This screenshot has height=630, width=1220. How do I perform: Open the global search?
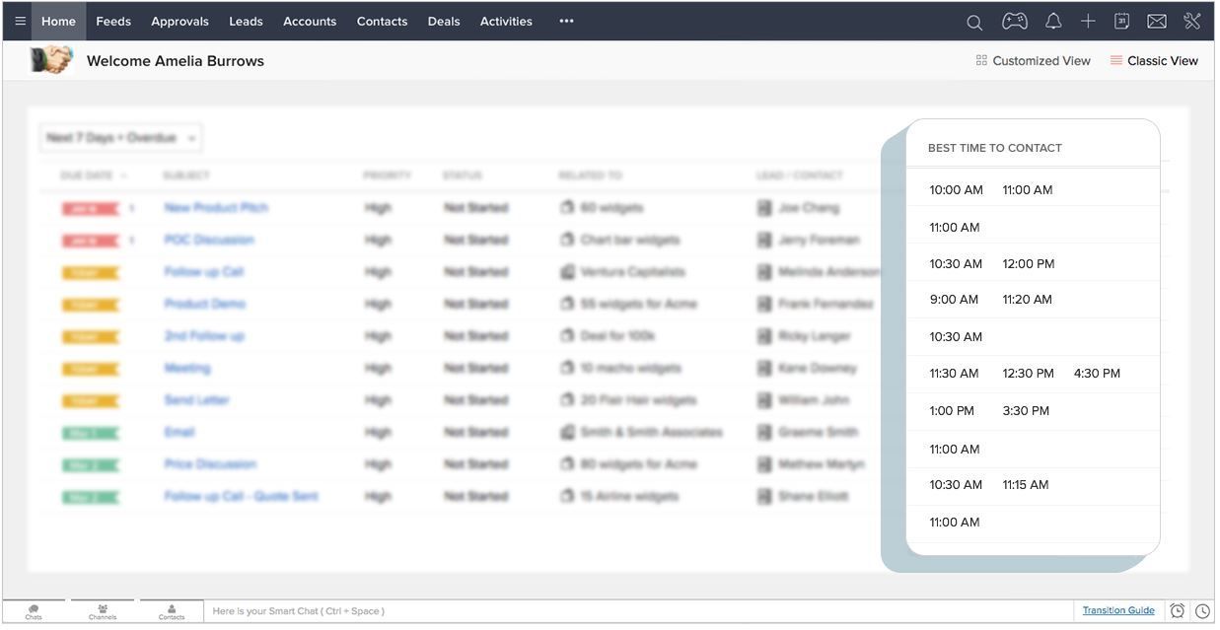(973, 21)
